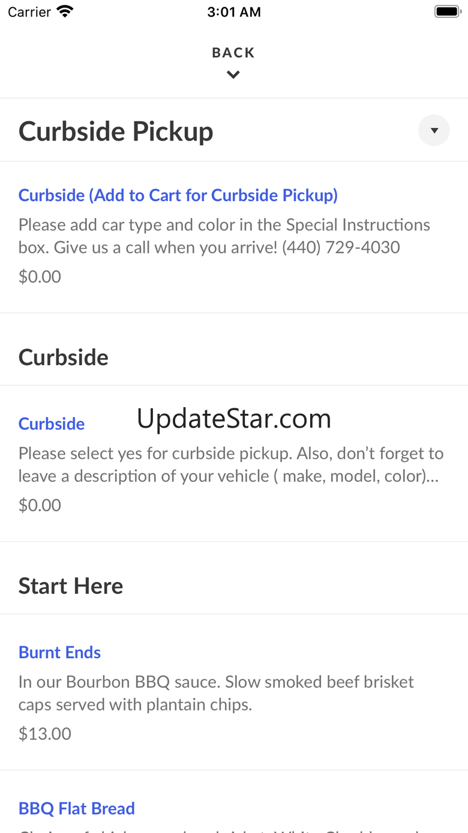Open the Curbside Pickup category dropdown arrow
This screenshot has width=468, height=833.
click(434, 130)
